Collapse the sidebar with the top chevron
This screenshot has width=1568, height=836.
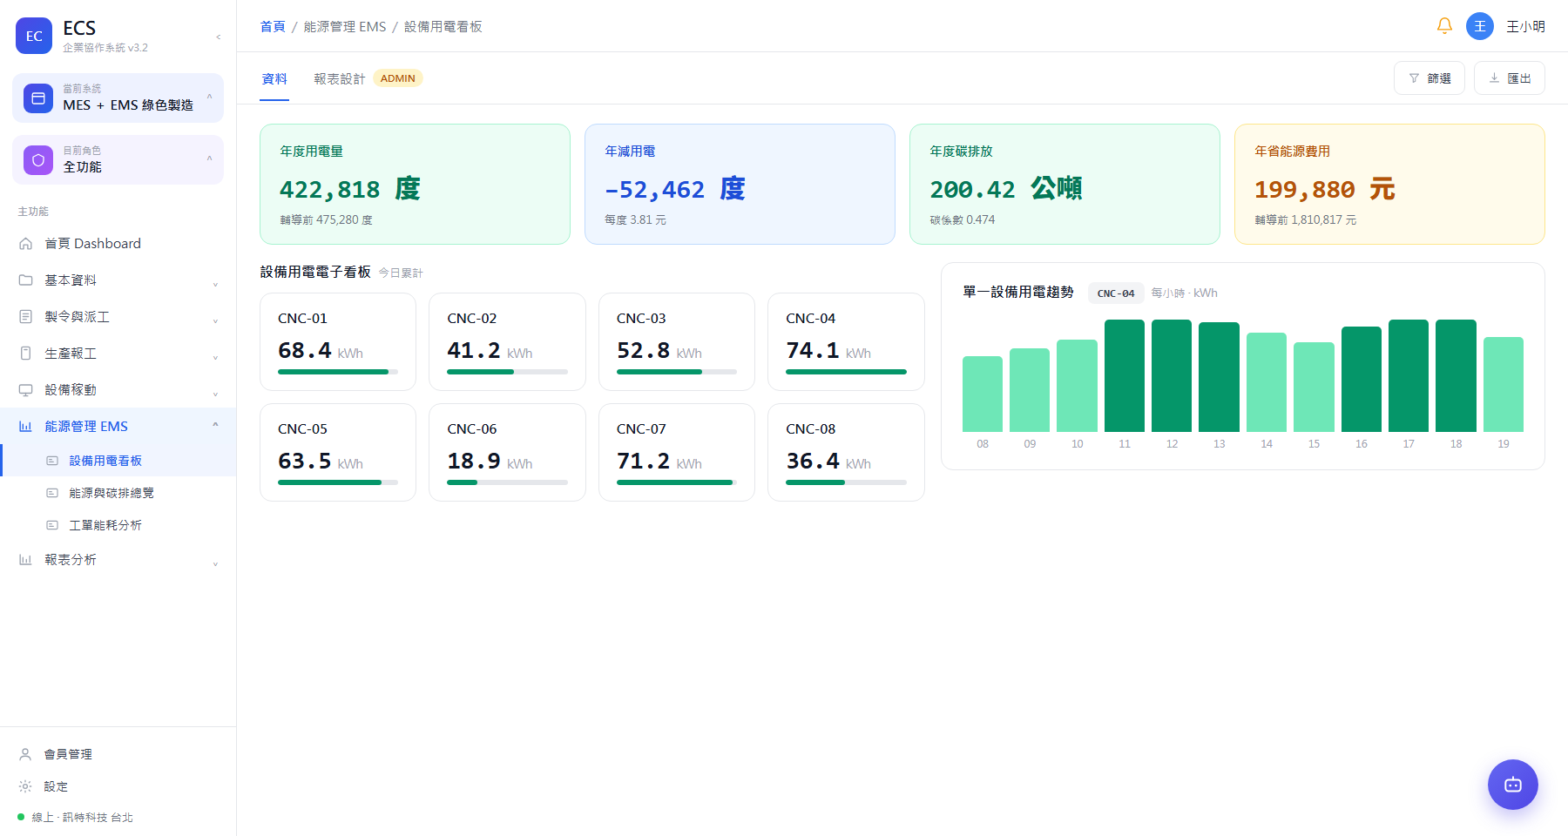218,37
